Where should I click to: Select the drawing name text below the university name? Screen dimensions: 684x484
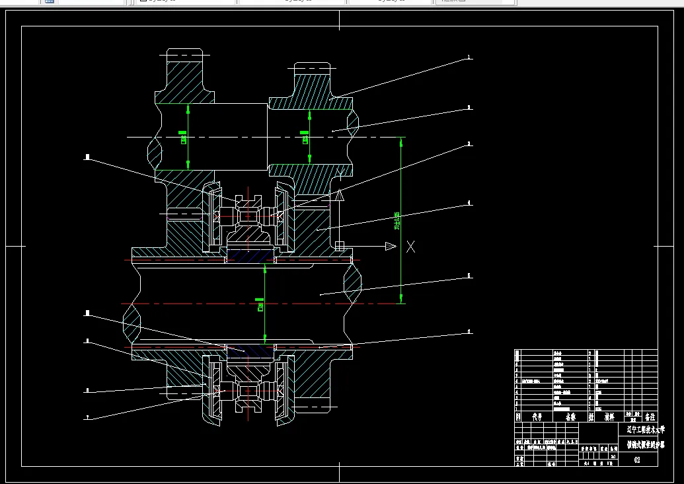click(646, 445)
